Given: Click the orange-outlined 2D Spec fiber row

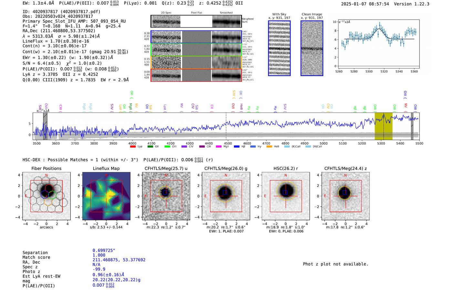Looking at the screenshot, I should pyautogui.click(x=196, y=62).
